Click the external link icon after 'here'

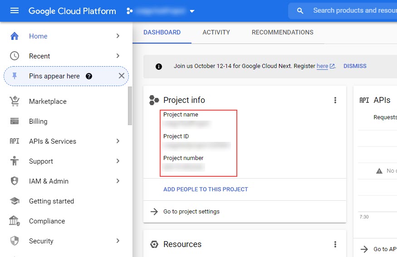tap(332, 66)
